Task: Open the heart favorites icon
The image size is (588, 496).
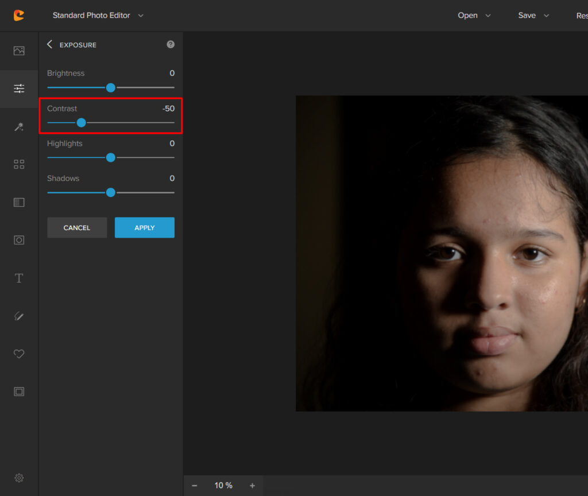Action: (19, 354)
